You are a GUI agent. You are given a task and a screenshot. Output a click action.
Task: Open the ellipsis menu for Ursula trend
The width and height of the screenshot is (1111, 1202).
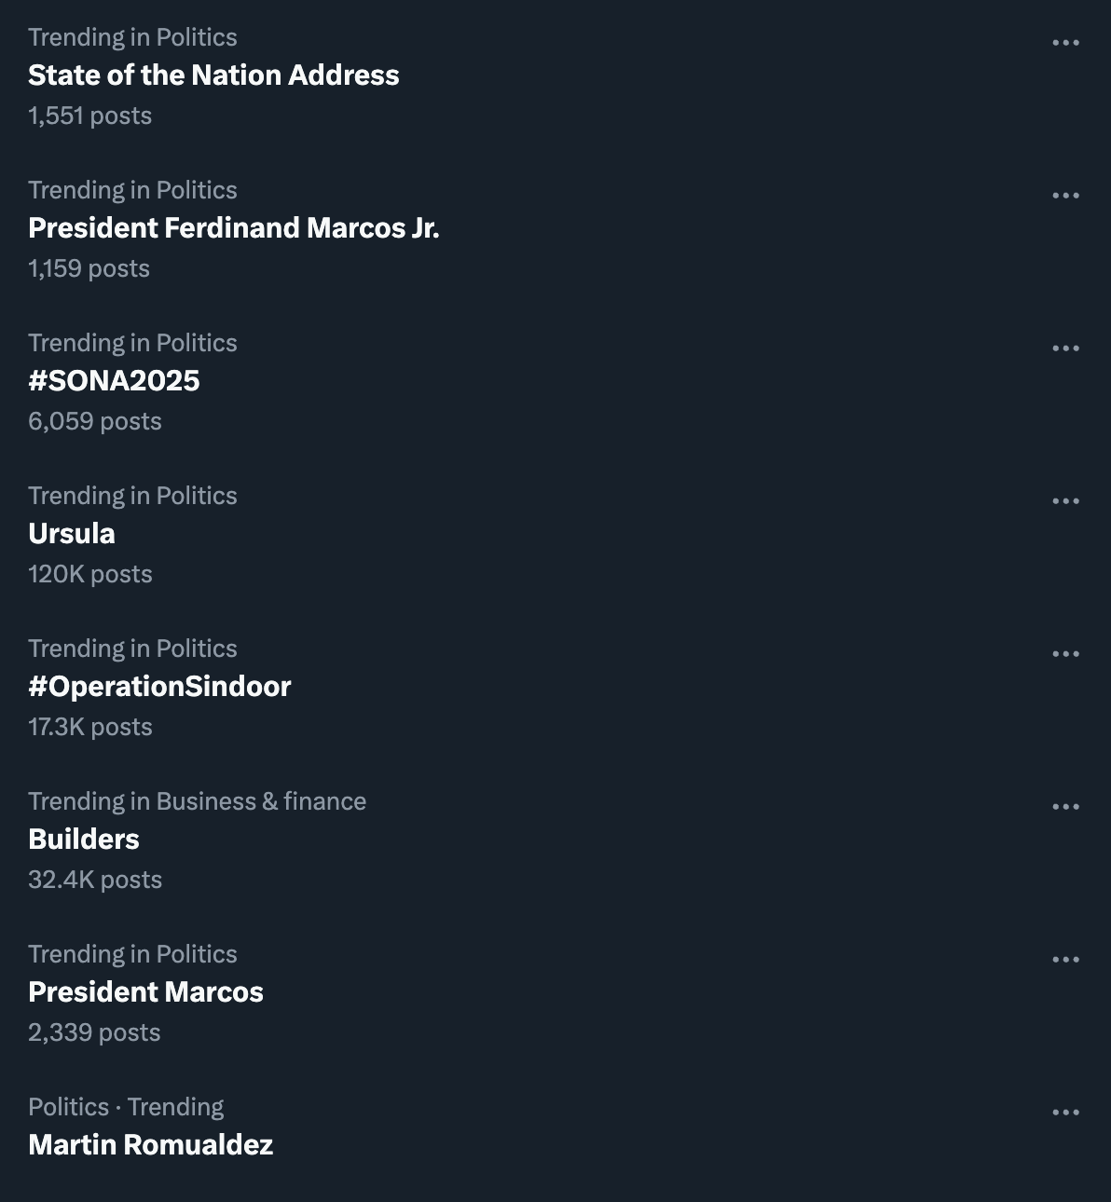[1065, 501]
